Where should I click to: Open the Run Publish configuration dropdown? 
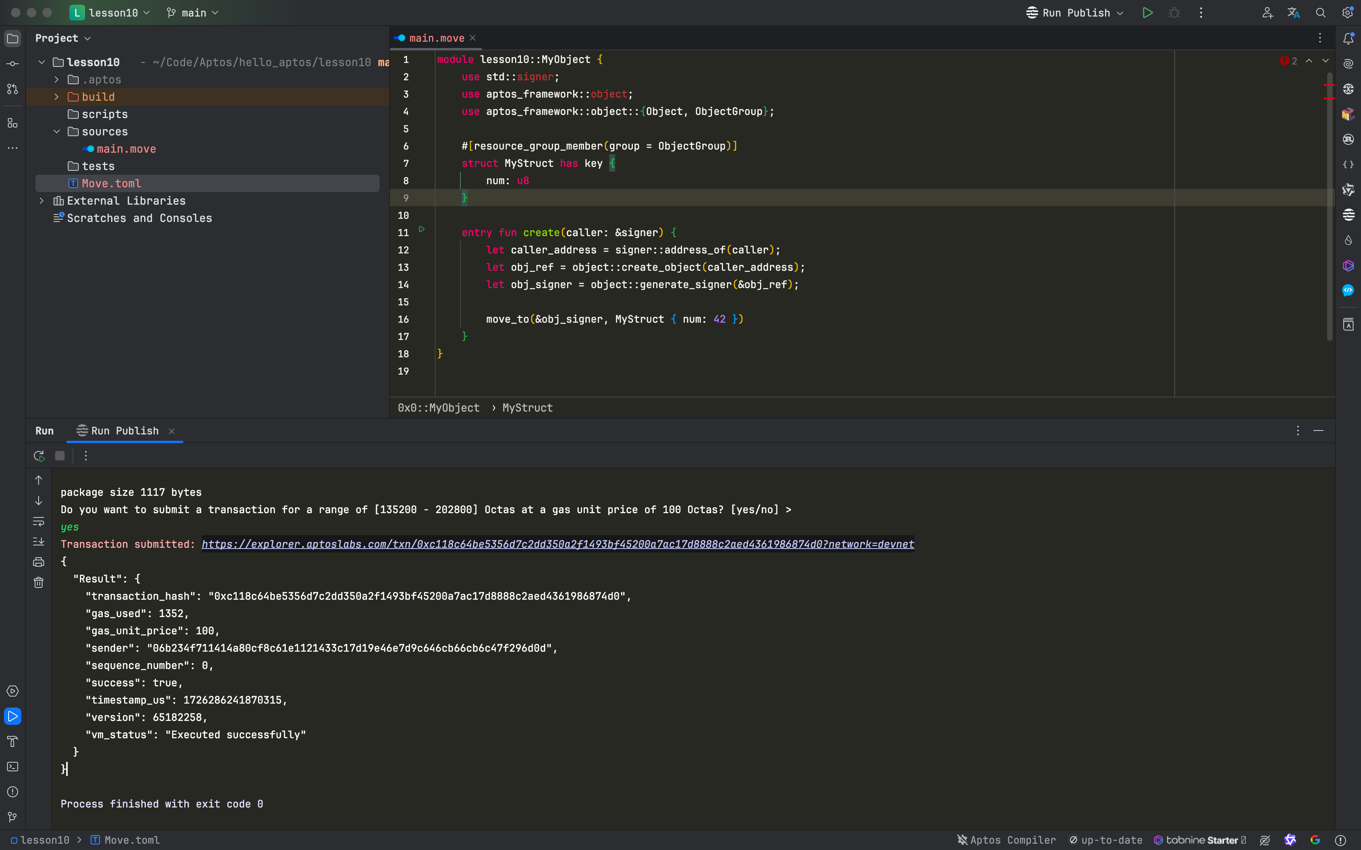click(x=1075, y=12)
